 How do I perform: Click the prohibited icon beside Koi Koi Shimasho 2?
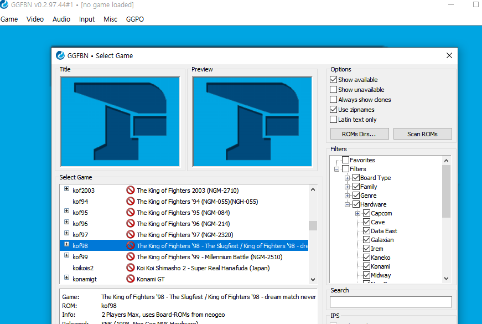pos(131,268)
